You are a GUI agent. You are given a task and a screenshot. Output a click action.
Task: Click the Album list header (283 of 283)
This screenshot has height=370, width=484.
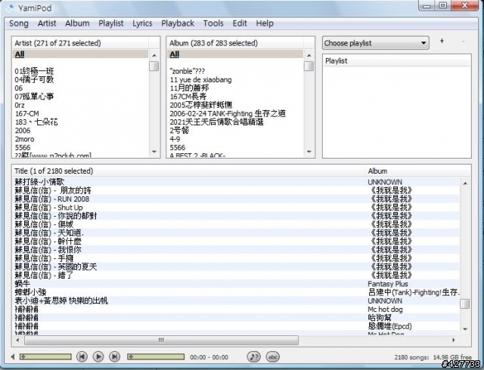click(235, 43)
